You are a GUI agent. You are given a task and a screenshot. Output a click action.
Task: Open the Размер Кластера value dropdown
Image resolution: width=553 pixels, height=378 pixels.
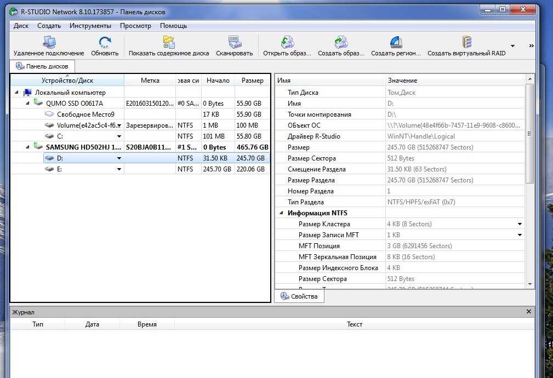(x=520, y=224)
